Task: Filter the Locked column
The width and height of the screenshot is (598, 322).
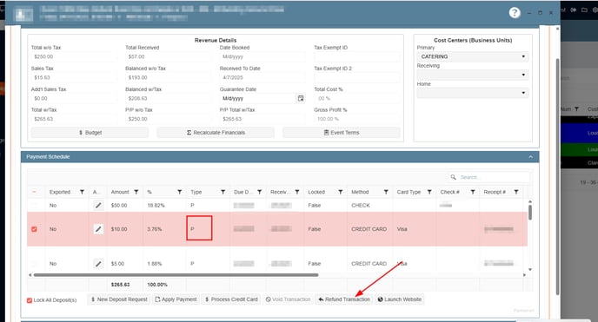Action: [x=341, y=192]
